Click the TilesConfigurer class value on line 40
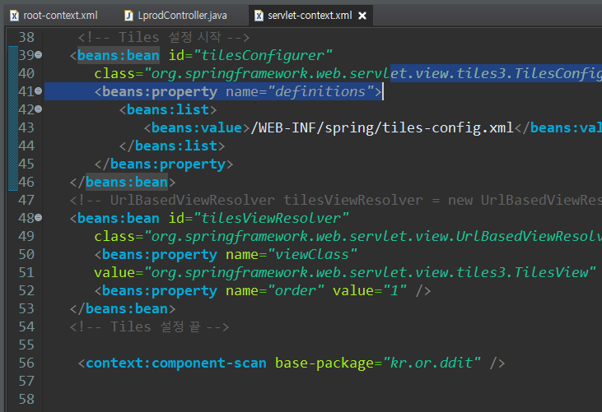Screen dimensions: 602x412 coord(373,73)
